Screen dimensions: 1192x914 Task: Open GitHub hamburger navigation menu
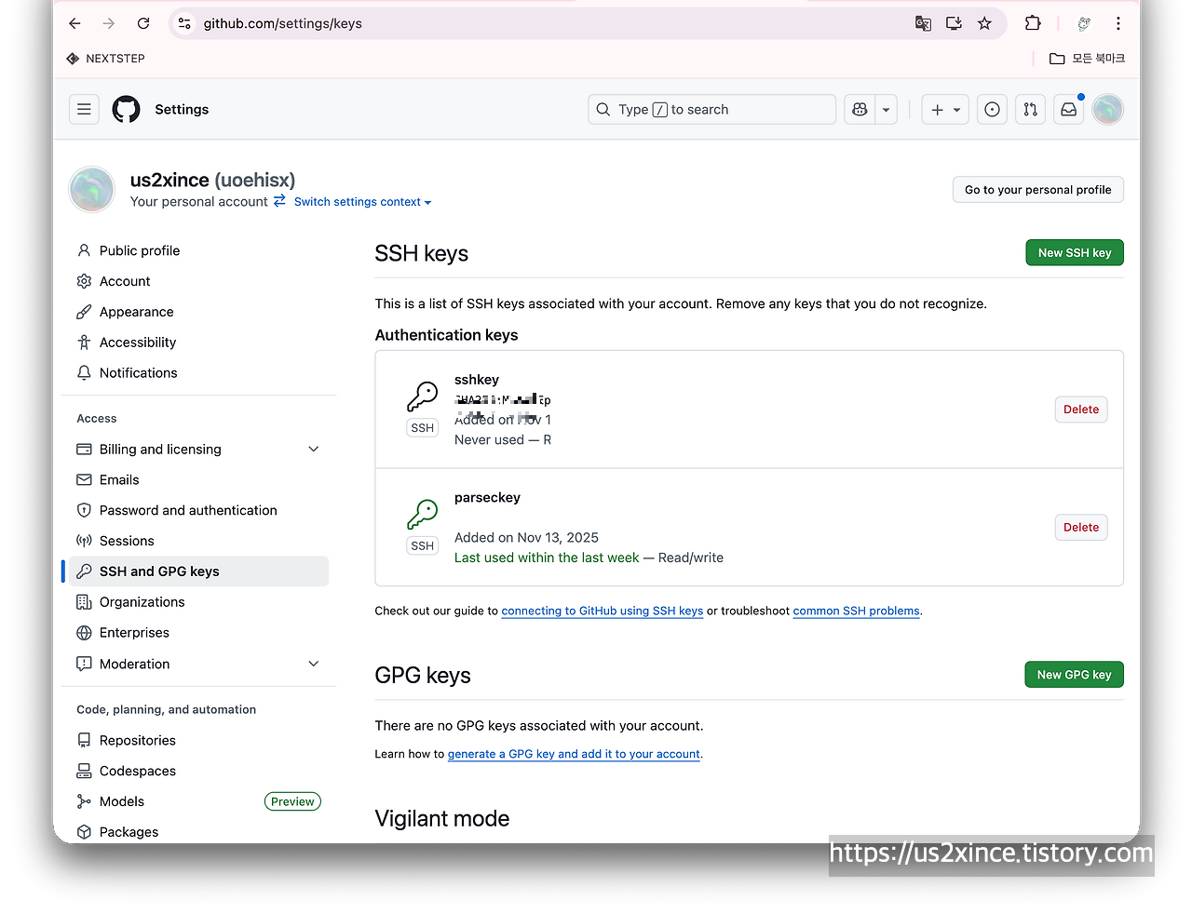pos(84,109)
